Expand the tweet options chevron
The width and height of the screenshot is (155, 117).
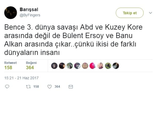tap(150, 13)
